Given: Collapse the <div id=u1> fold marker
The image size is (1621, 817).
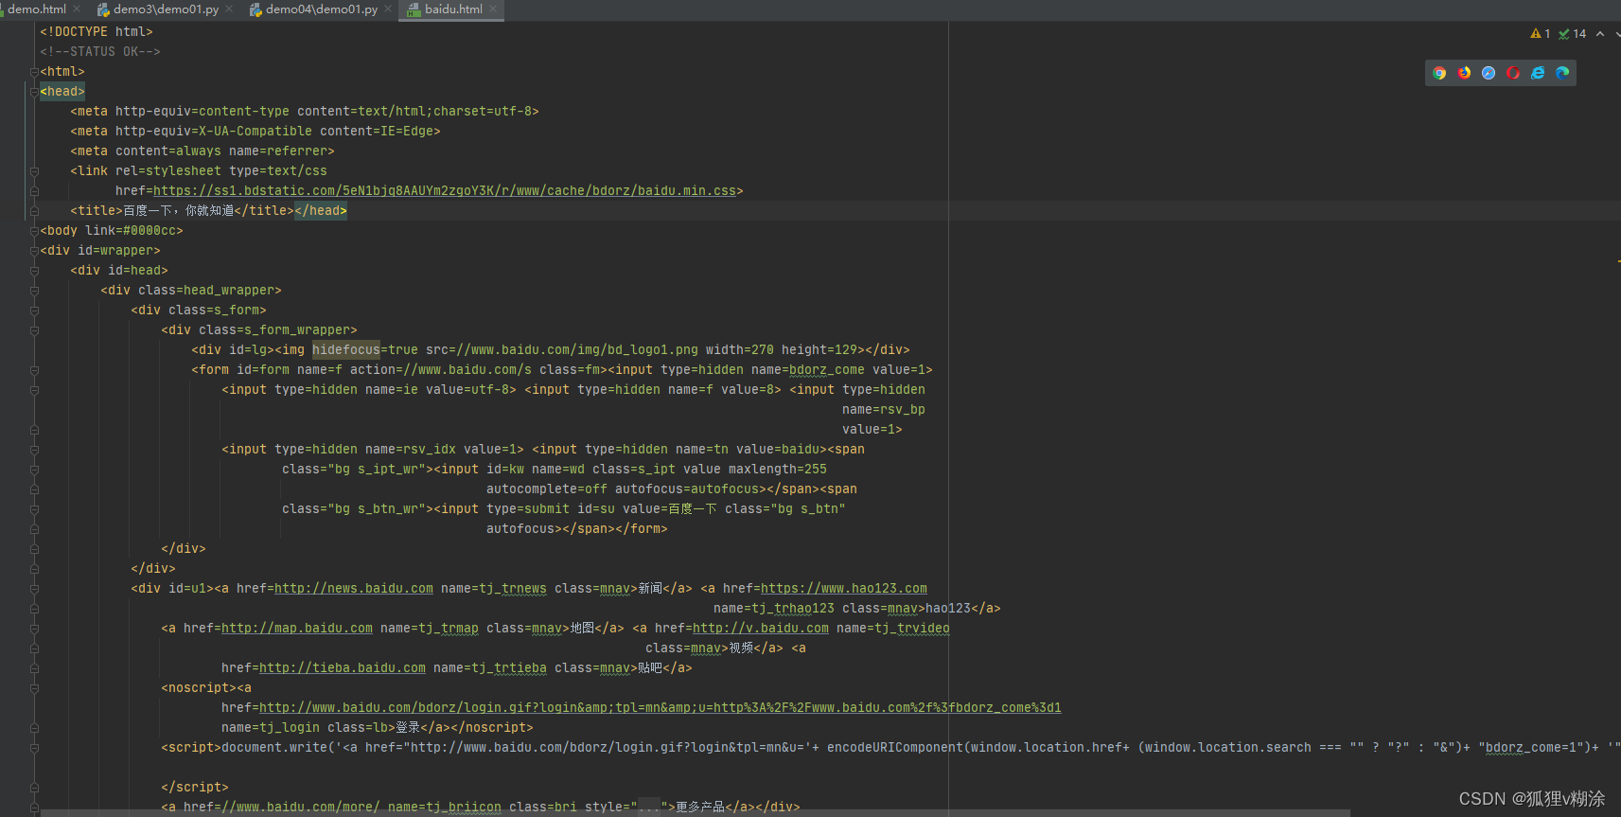Looking at the screenshot, I should point(34,589).
